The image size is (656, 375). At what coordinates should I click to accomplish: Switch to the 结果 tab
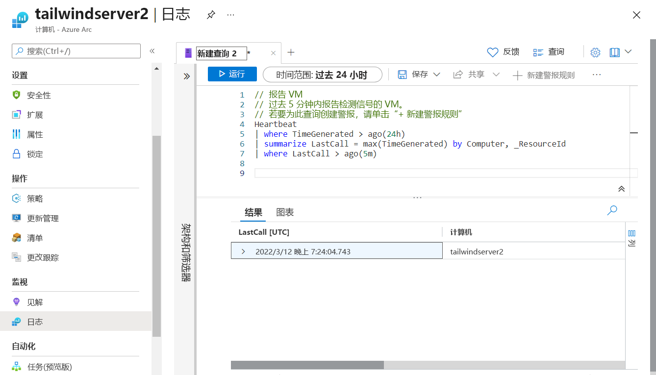pos(253,212)
